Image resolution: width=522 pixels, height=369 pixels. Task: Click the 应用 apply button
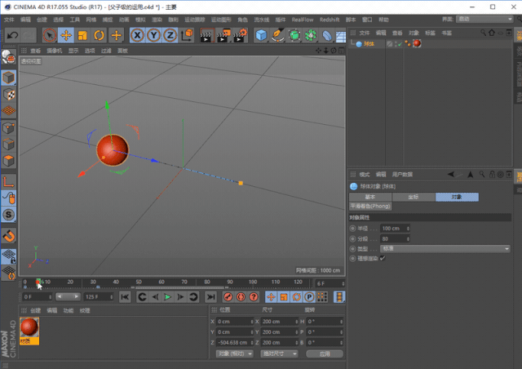click(325, 353)
